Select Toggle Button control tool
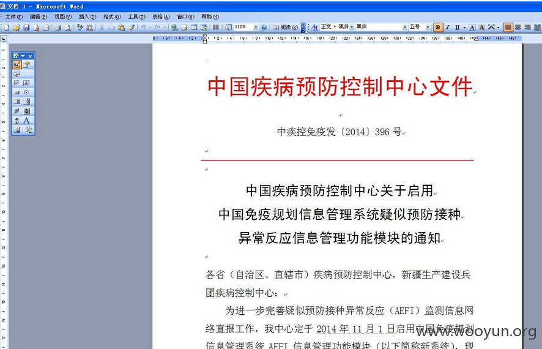 pos(17,111)
